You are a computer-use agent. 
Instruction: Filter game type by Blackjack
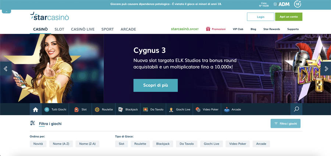click(163, 144)
